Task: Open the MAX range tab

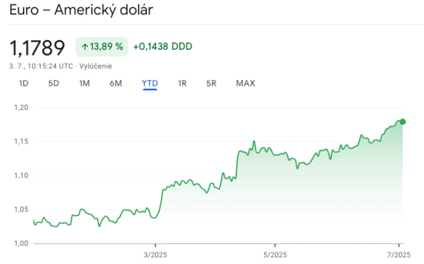Action: (245, 83)
